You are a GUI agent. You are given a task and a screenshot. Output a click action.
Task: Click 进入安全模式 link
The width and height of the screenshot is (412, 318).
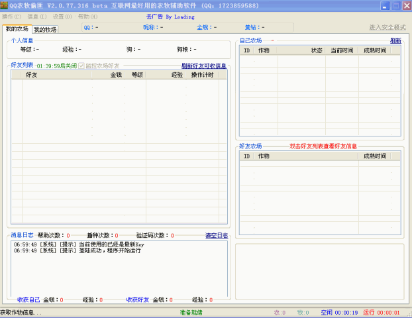[387, 27]
